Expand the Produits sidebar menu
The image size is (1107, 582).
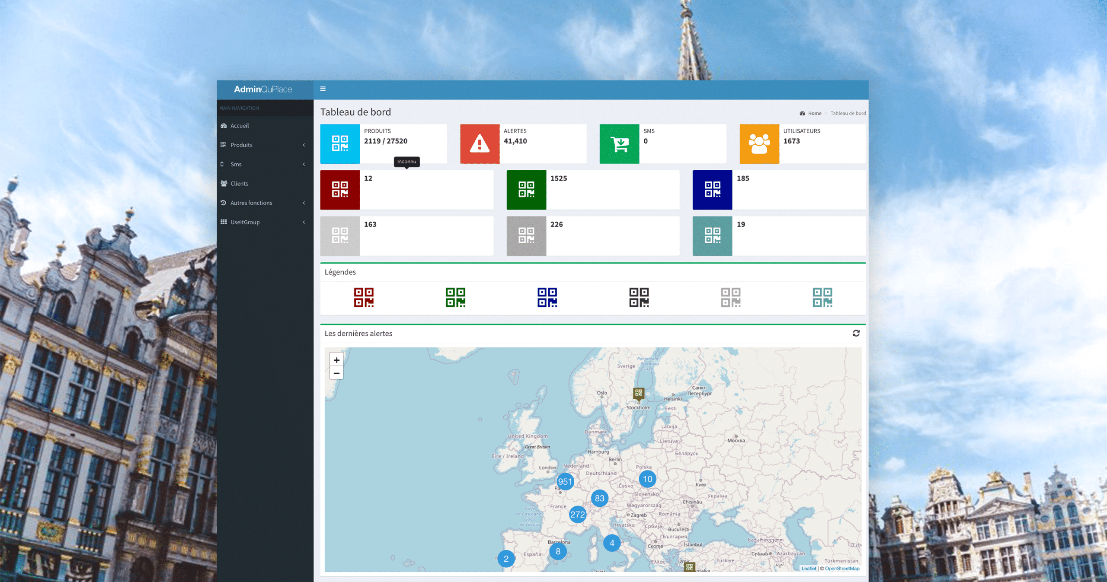click(x=265, y=145)
